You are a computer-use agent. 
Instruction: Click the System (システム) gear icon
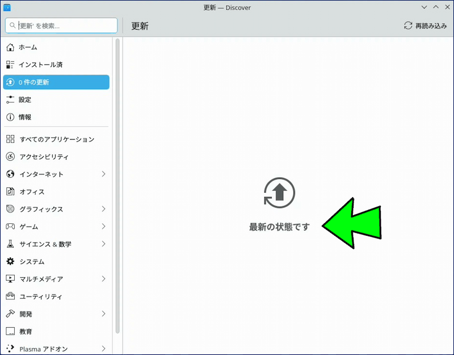10,261
